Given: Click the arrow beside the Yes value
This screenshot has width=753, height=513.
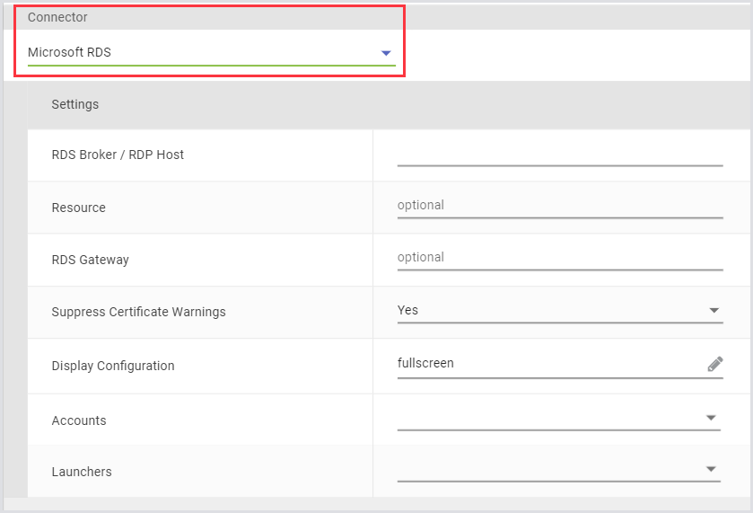Looking at the screenshot, I should tap(714, 311).
